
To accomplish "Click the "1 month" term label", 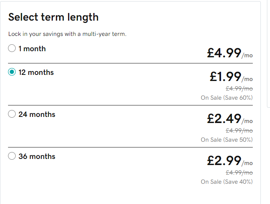I will click(x=32, y=49).
